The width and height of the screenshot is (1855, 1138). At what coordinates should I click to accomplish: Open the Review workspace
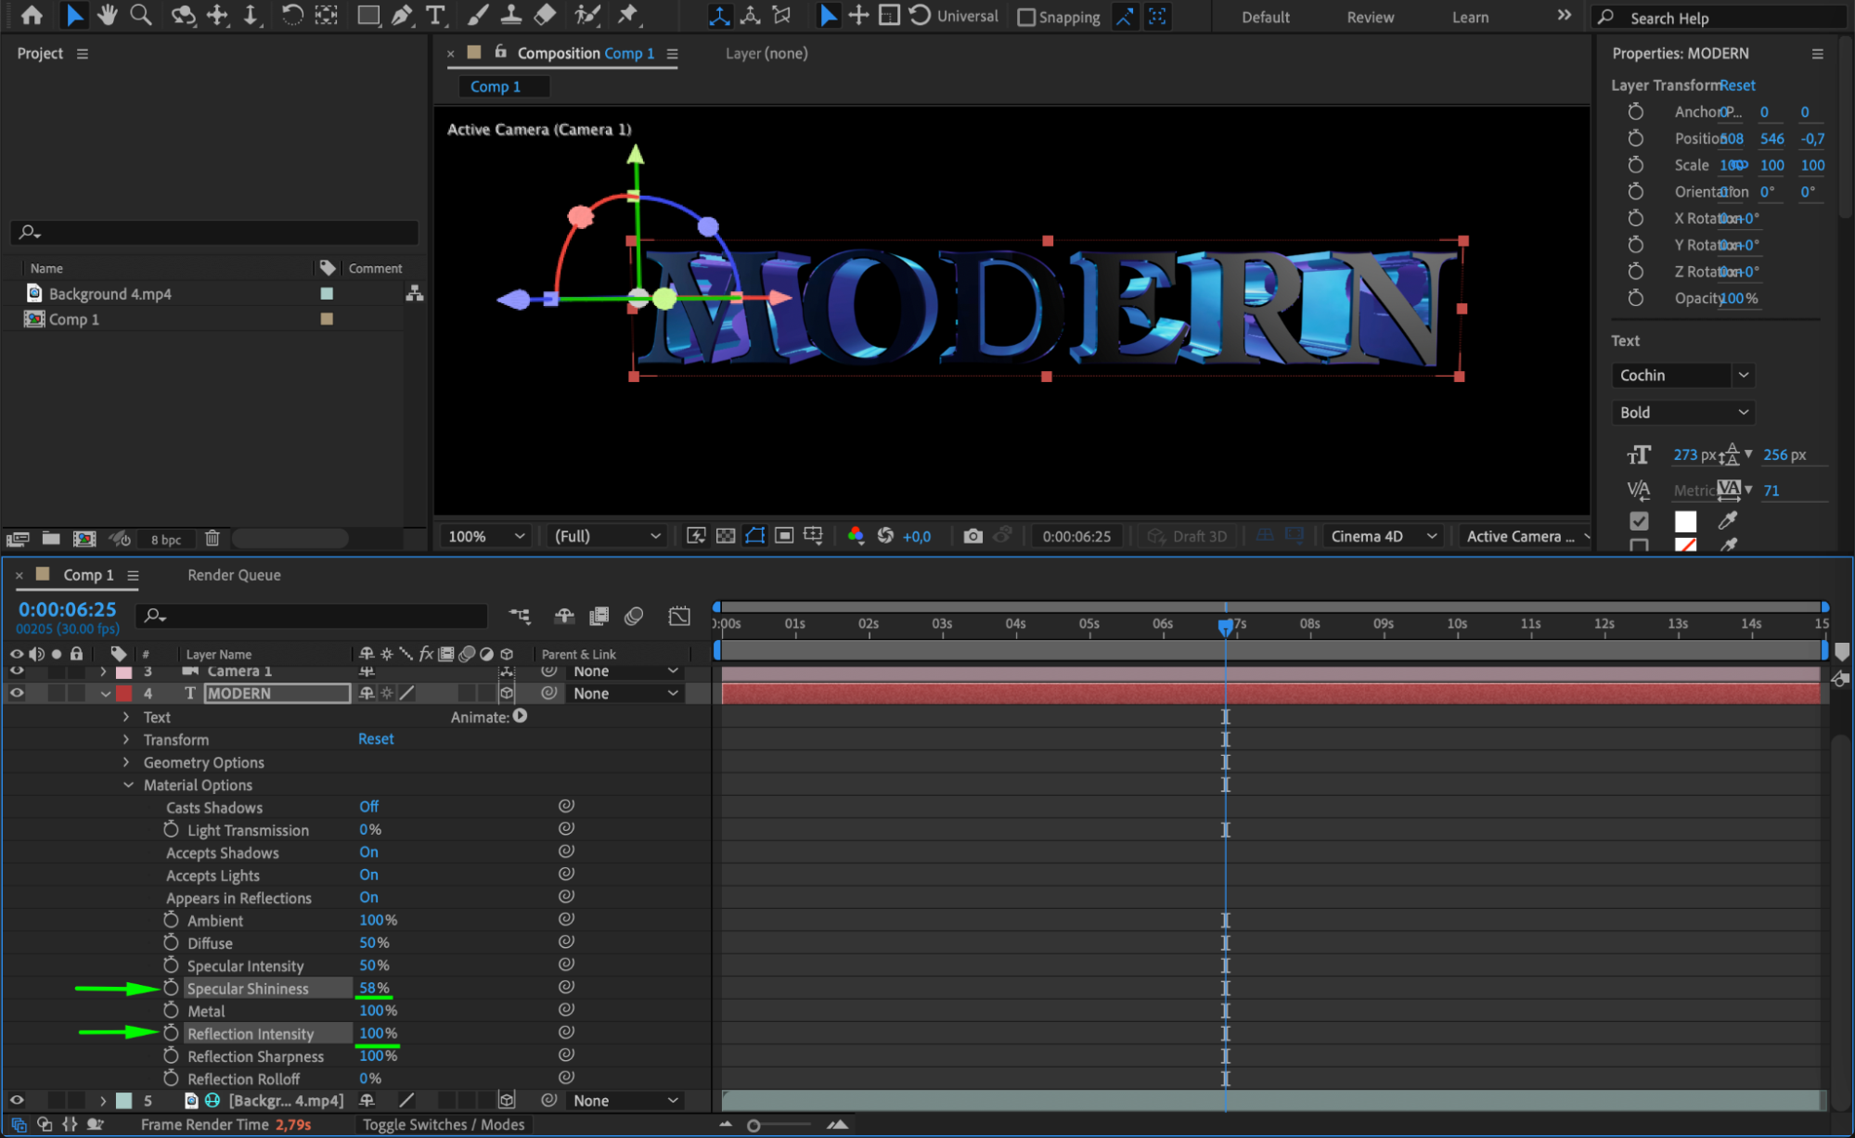[x=1370, y=17]
